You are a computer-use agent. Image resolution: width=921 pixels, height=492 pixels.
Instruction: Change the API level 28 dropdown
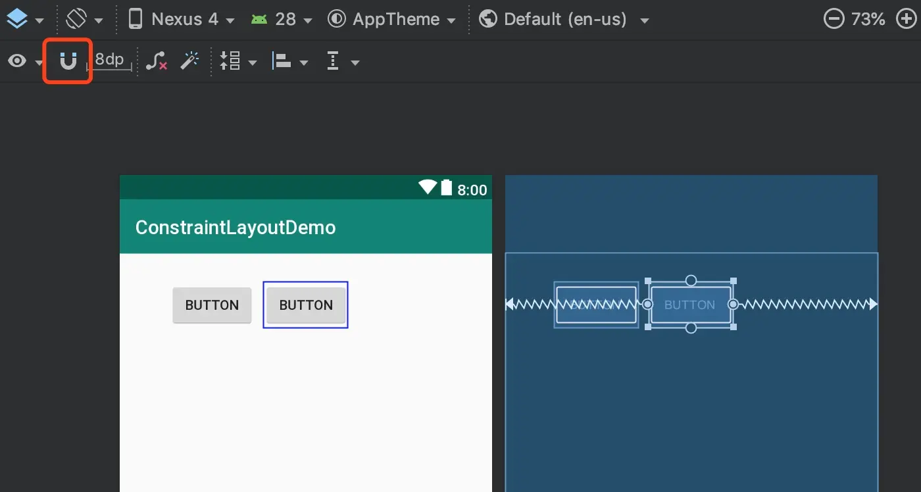click(x=282, y=19)
